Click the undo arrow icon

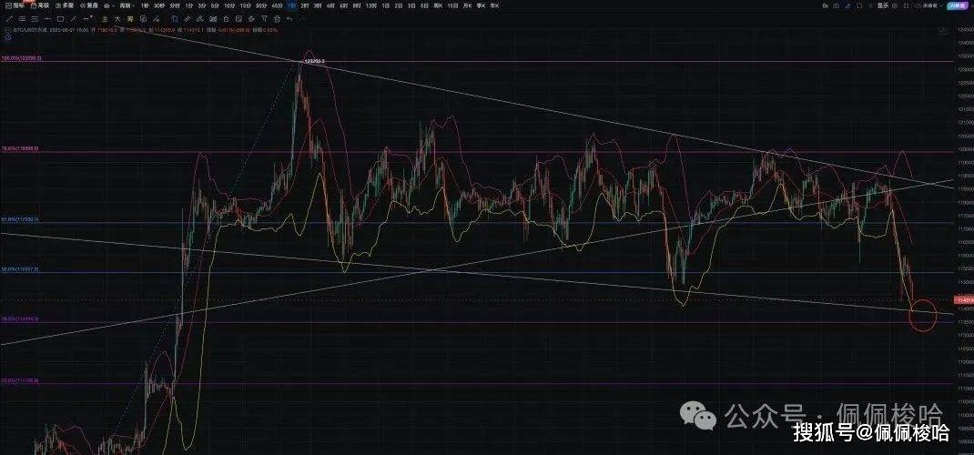(x=290, y=18)
